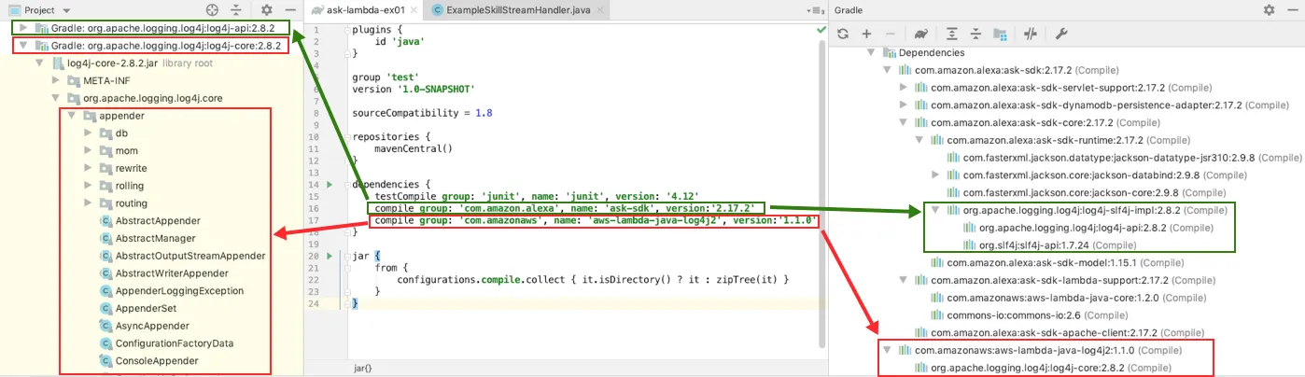Select the rolling package in Project tree

pos(130,186)
